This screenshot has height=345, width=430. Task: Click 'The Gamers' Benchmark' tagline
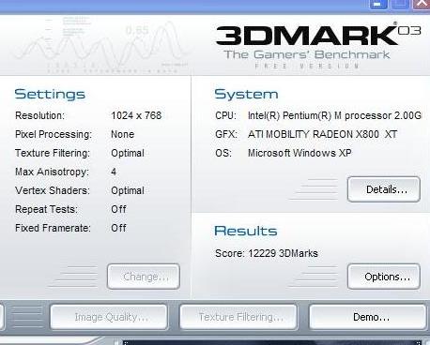click(x=307, y=54)
